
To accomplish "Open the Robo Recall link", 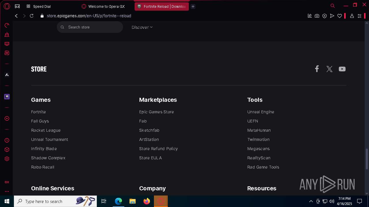I will coord(43,167).
